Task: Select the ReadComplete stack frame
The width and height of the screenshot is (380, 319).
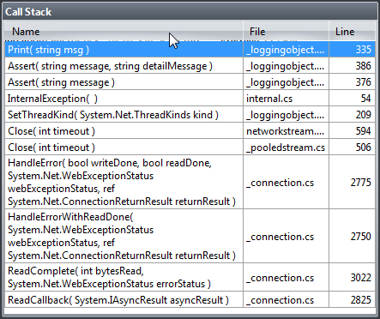Action: [190, 277]
